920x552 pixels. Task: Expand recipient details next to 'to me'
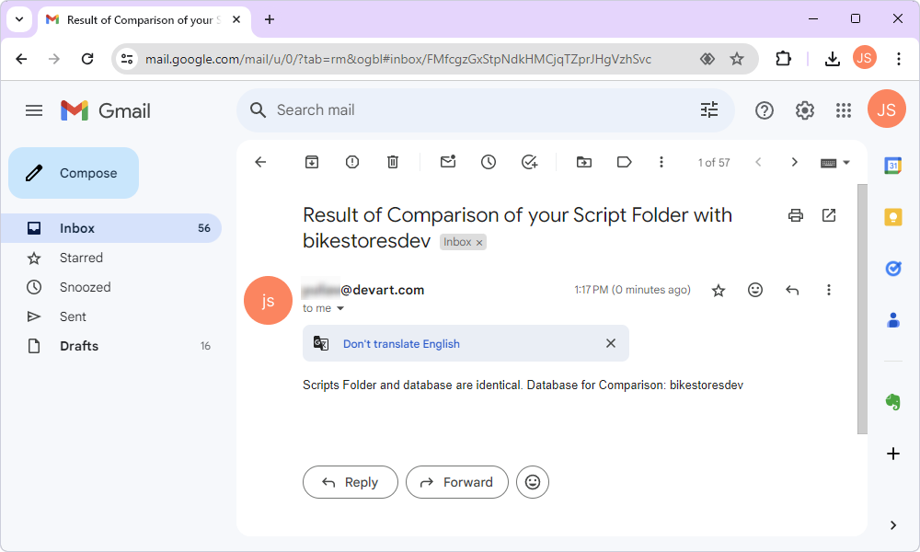tap(340, 308)
